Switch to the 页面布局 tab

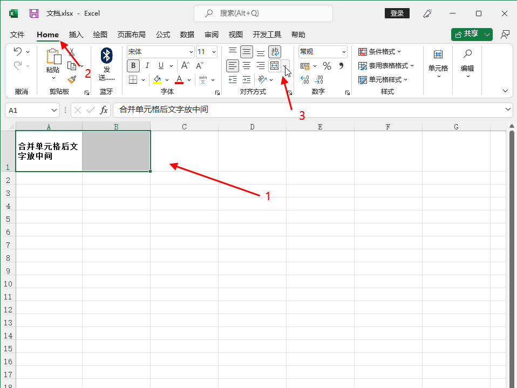click(132, 35)
